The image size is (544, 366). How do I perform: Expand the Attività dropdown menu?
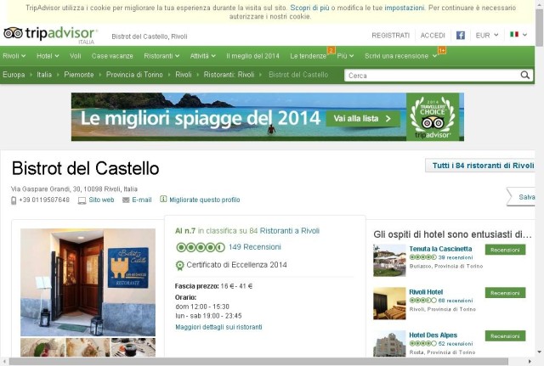point(203,56)
